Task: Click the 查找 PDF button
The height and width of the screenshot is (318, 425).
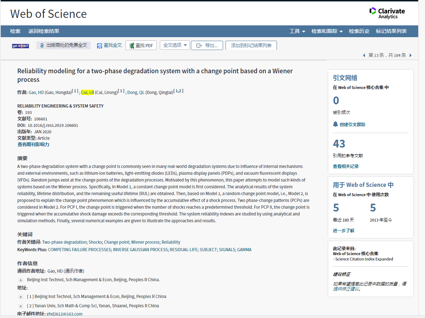Action: pos(141,46)
